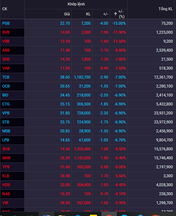Screen dimensions: 176x216
Task: Select the TCB ticker symbol
Action: (x=6, y=77)
